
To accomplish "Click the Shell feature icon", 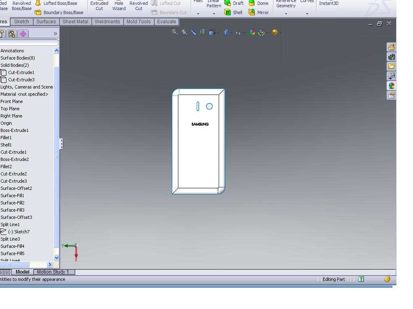I will pos(227,12).
